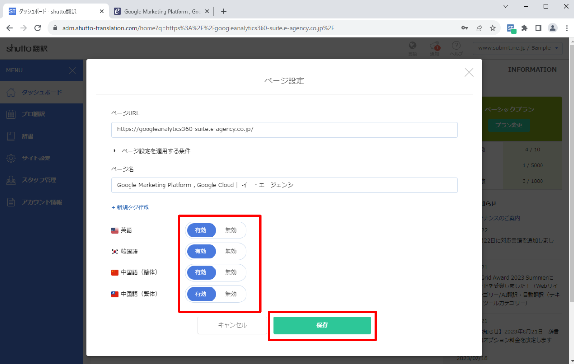The image size is (574, 364).
Task: Open the shutto translation extension icon
Action: coord(511,28)
